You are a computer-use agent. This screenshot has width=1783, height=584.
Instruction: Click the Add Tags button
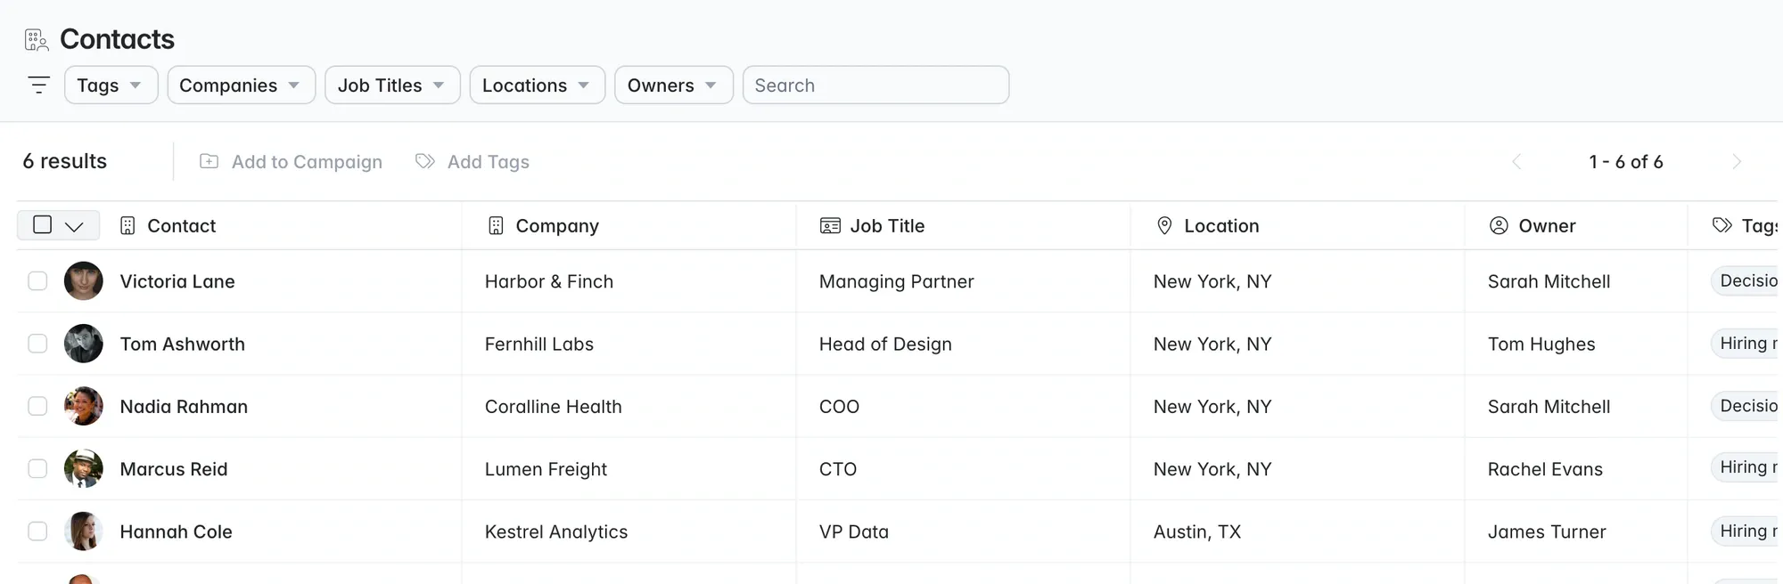472,162
